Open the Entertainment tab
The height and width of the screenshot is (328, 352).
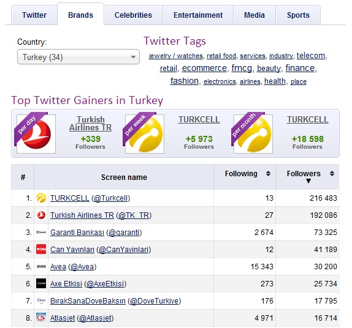198,15
